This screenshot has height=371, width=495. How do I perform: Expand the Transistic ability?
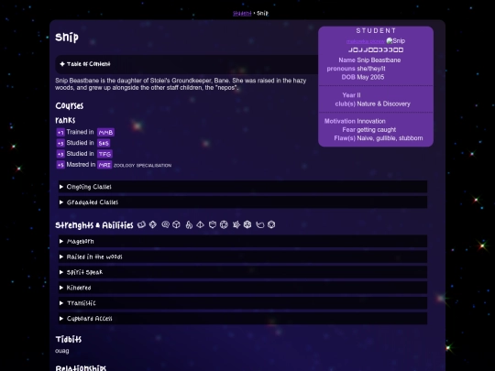(x=243, y=303)
